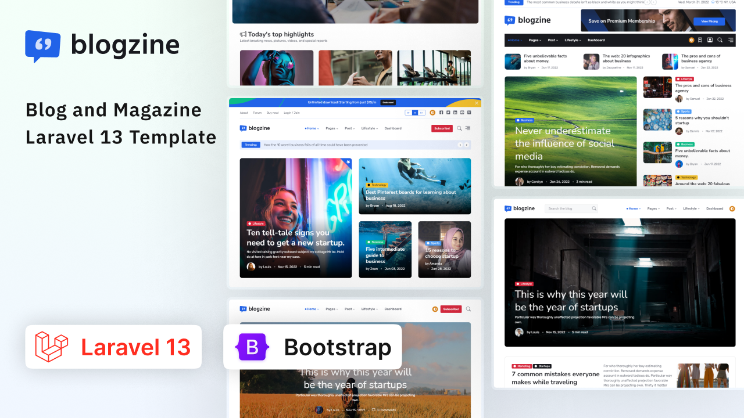
Task: Click blogzine logo beside 'Save on Premium Membership'
Action: [x=527, y=20]
